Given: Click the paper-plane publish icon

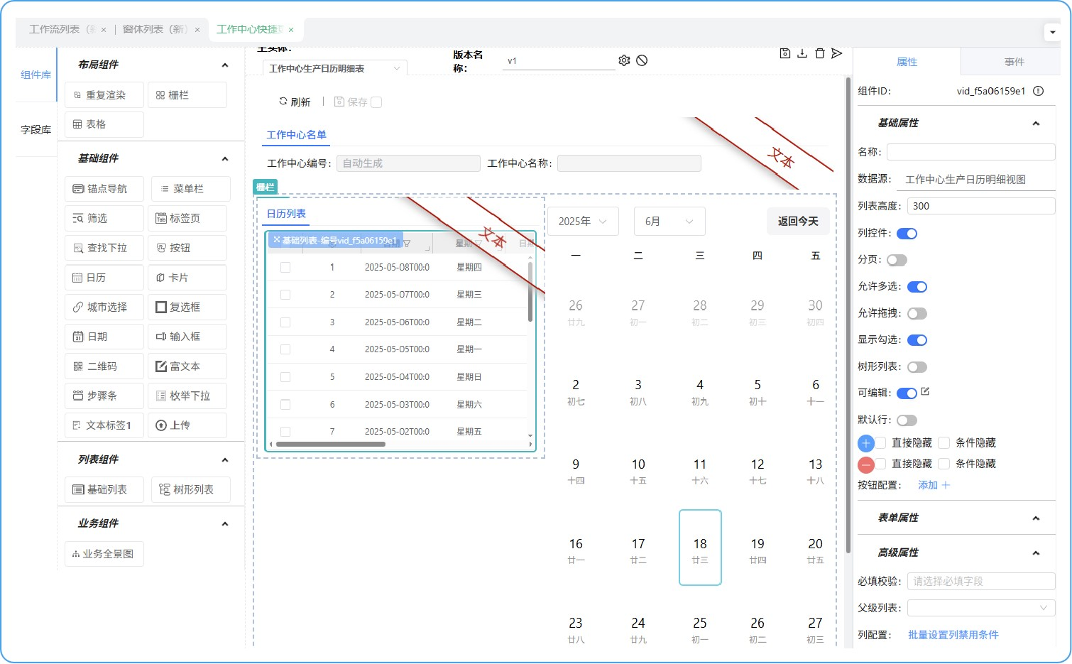Looking at the screenshot, I should tap(837, 53).
